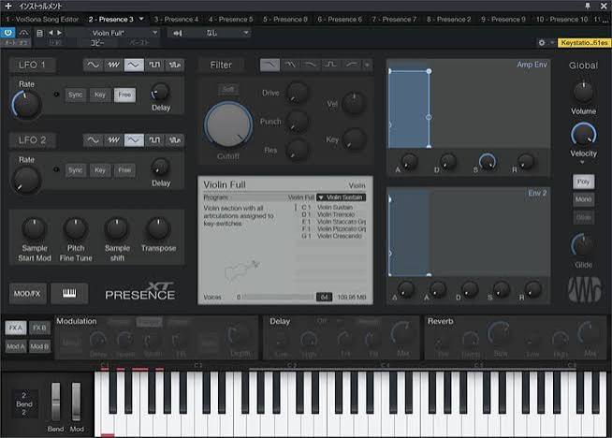This screenshot has width=612, height=438.
Task: Click the Transpose knob
Action: (x=158, y=228)
